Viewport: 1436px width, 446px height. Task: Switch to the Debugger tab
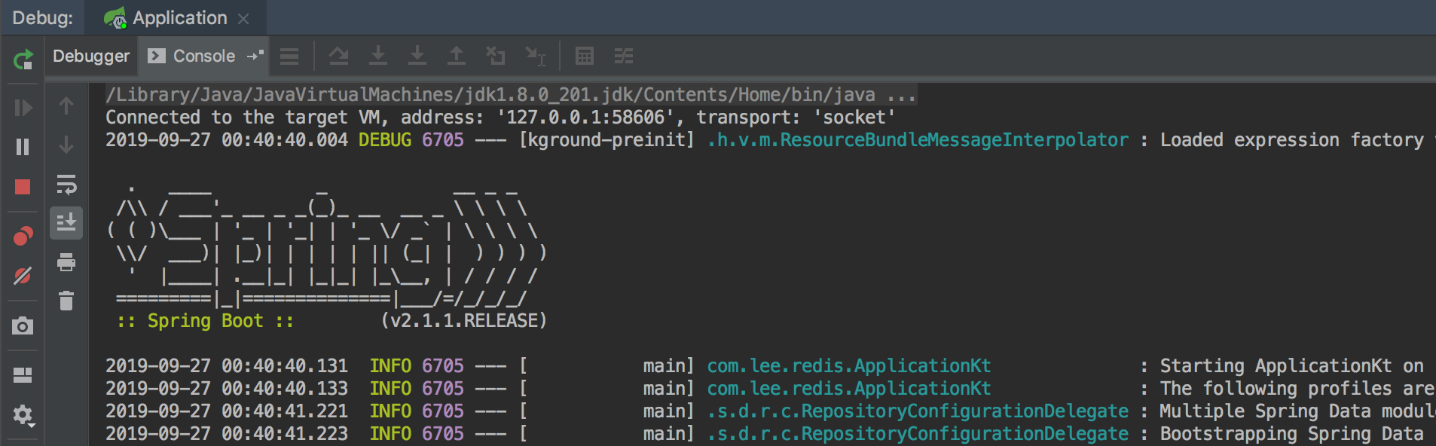pos(91,56)
